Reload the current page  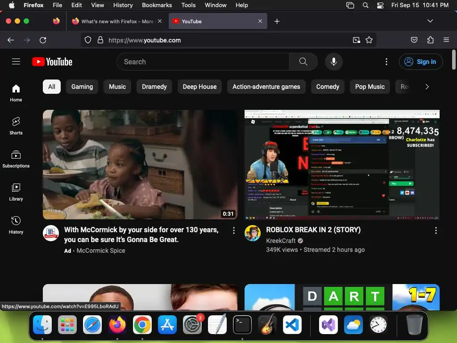click(x=43, y=40)
